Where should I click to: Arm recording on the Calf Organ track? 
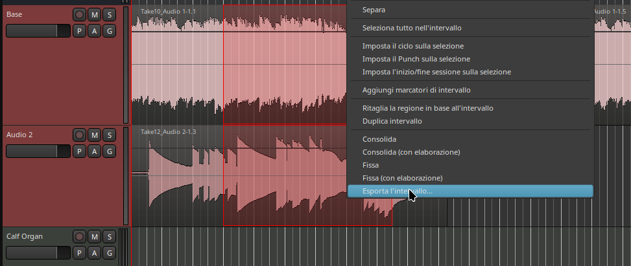click(79, 237)
